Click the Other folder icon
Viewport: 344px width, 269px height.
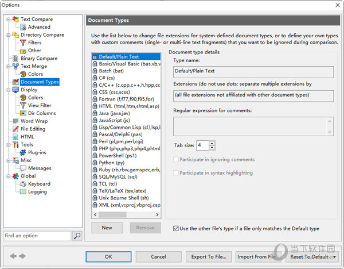(x=23, y=51)
